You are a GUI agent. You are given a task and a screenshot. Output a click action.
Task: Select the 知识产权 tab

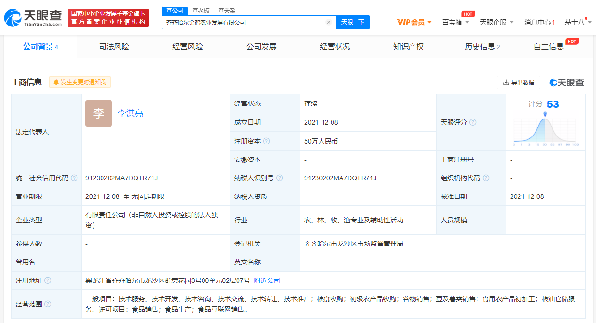click(409, 46)
